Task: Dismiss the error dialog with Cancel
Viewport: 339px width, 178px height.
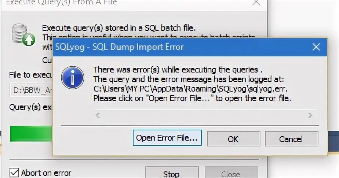Action: [291, 139]
